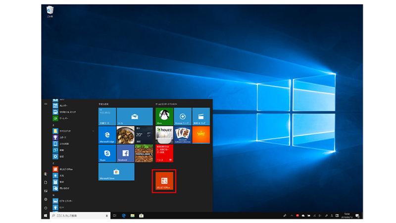Open the Calendar tile in Start menu
Image resolution: width=396 pixels, height=223 pixels.
tap(107, 116)
